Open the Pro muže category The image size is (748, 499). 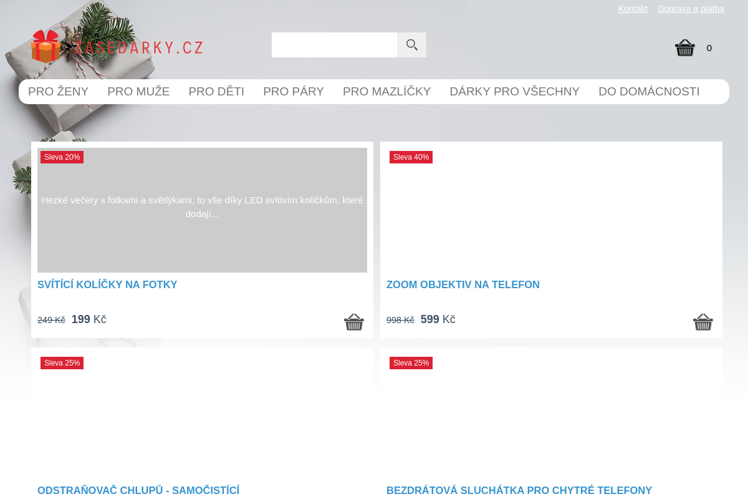coord(138,92)
